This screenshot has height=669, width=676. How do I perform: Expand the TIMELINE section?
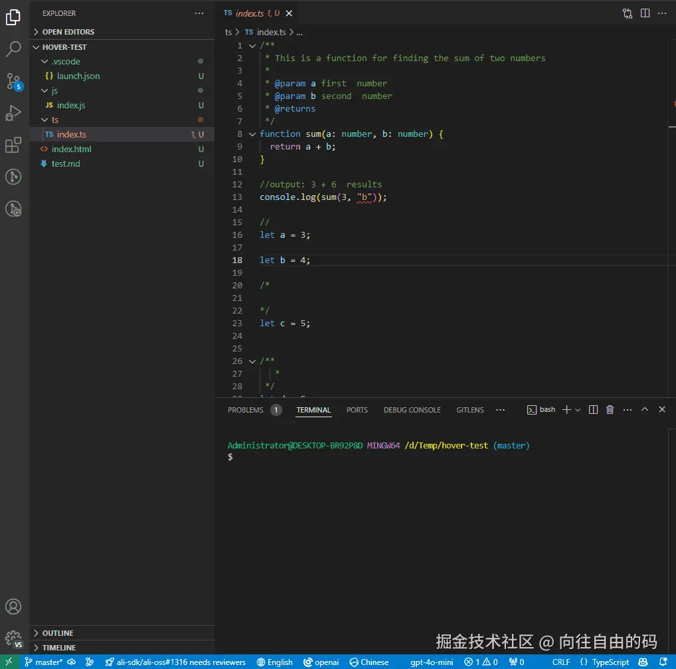point(58,648)
